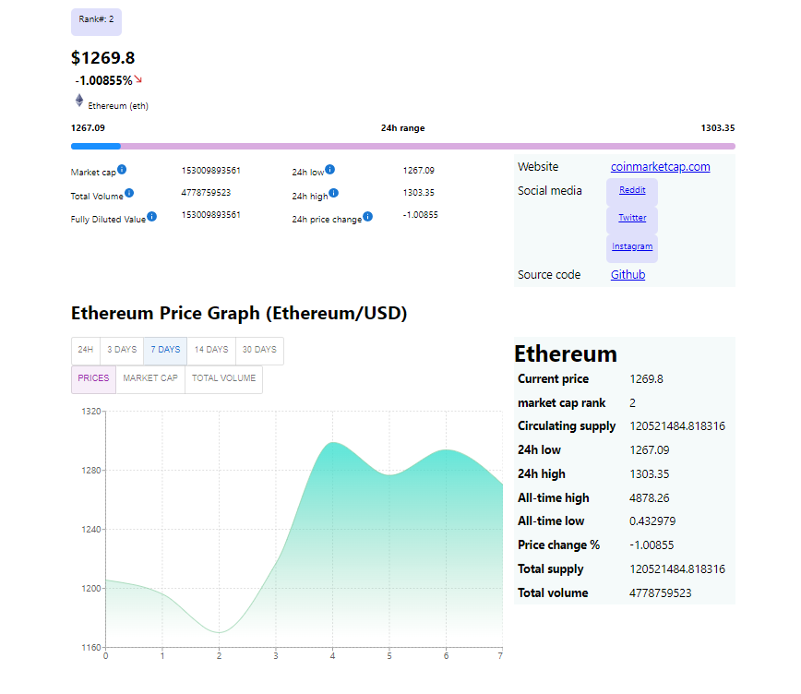This screenshot has height=694, width=801.
Task: Click the Market cap value 153009893561
Action: pyautogui.click(x=211, y=170)
